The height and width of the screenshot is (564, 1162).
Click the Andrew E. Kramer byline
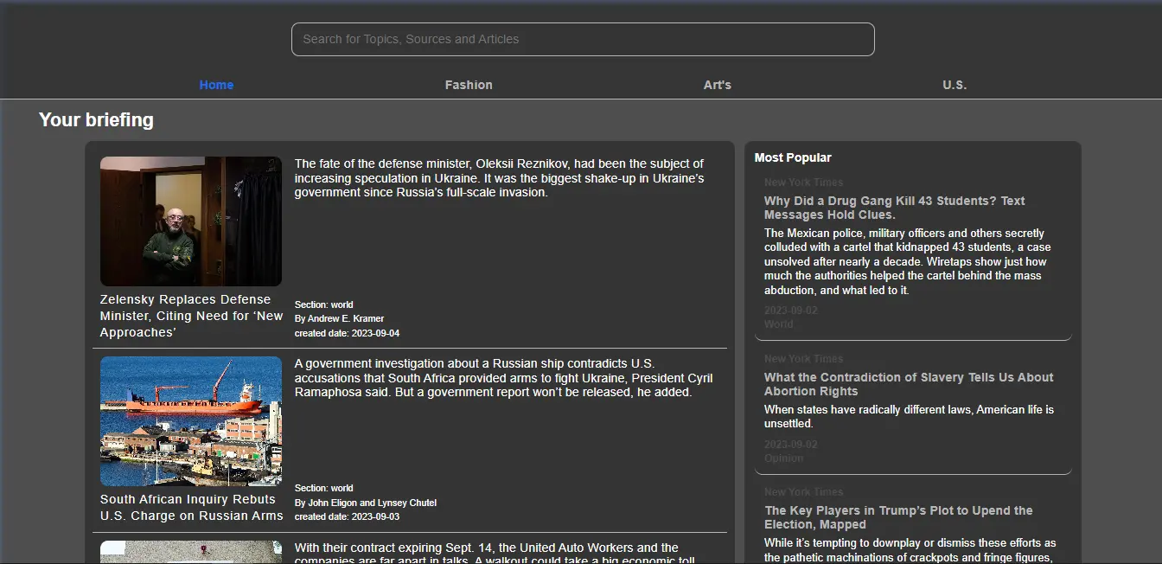[339, 318]
